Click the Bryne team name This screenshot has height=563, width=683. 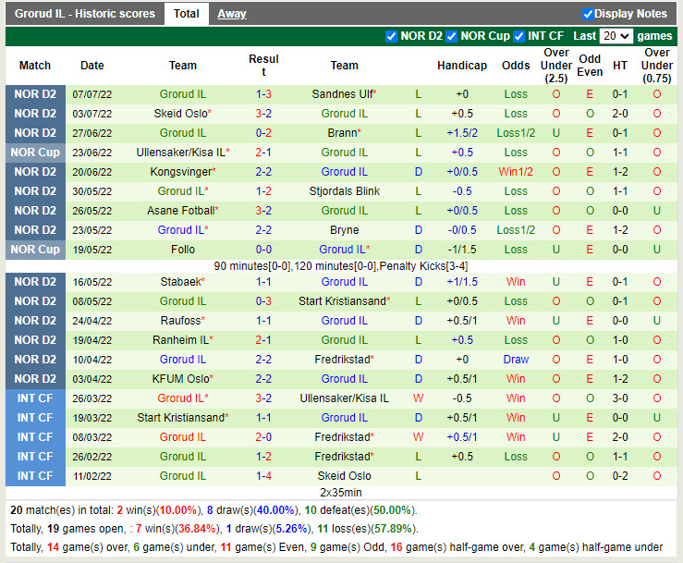click(x=345, y=230)
